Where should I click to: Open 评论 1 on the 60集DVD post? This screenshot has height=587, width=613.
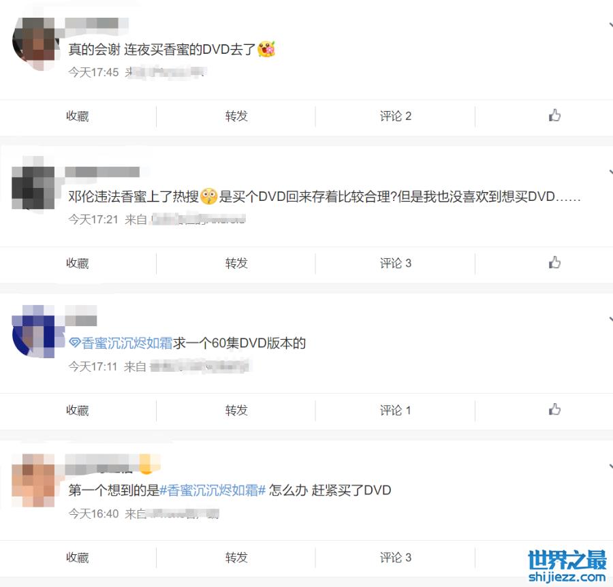(395, 410)
